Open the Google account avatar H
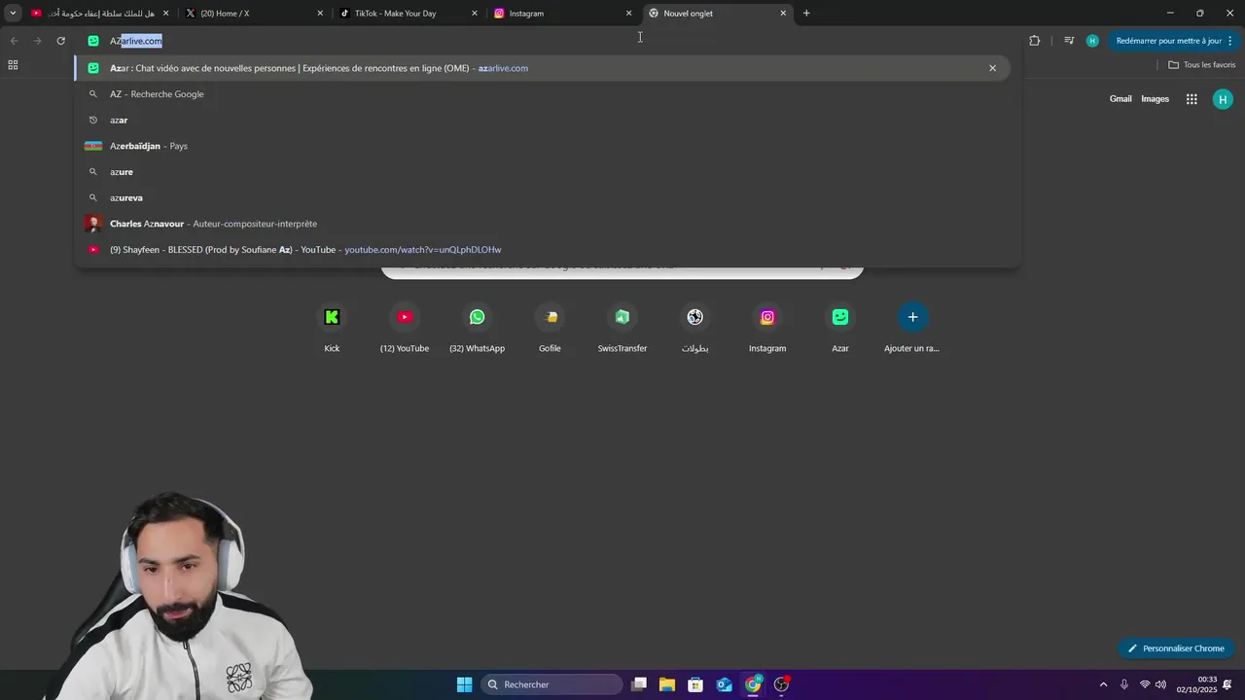 point(1223,99)
